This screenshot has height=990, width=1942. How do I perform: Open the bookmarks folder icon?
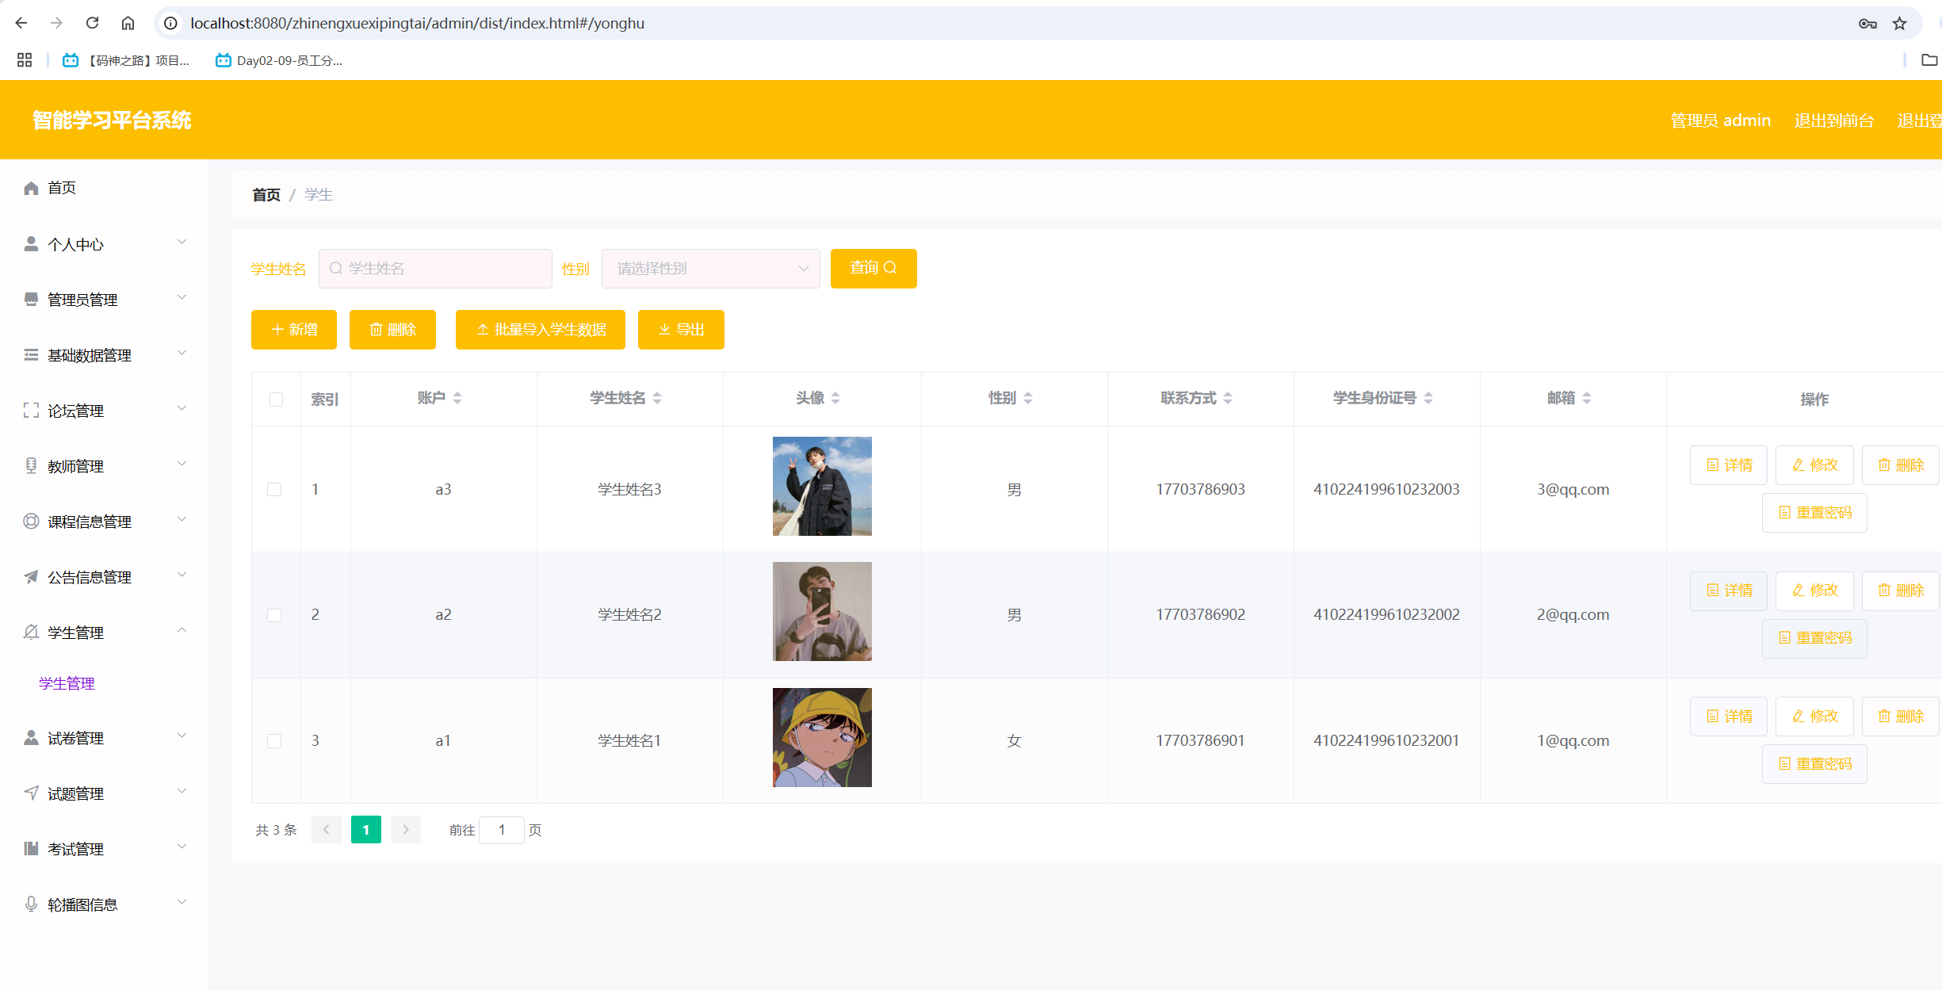pyautogui.click(x=1929, y=60)
